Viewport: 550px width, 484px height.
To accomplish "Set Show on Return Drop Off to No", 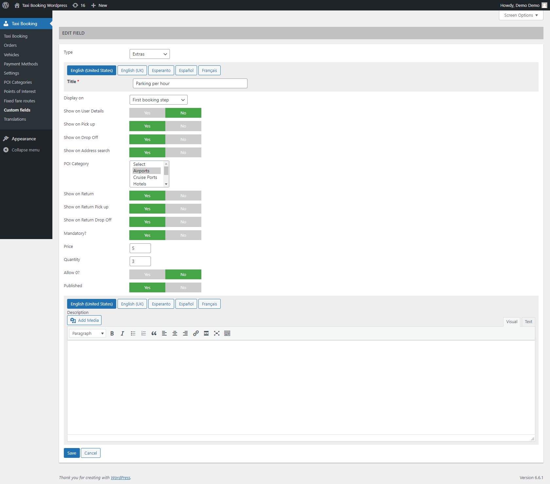I will 183,222.
